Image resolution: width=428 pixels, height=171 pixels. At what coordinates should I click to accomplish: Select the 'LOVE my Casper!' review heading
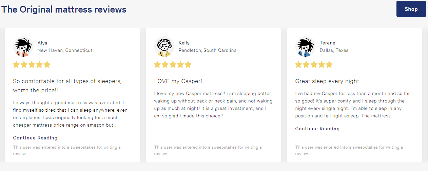click(178, 81)
